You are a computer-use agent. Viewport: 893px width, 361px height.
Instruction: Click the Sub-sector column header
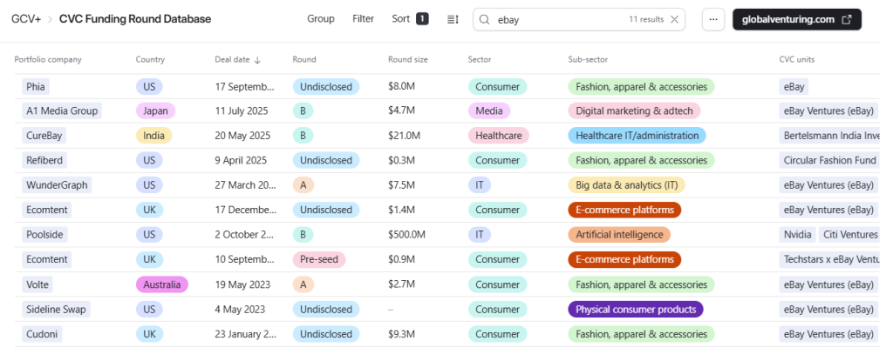588,60
